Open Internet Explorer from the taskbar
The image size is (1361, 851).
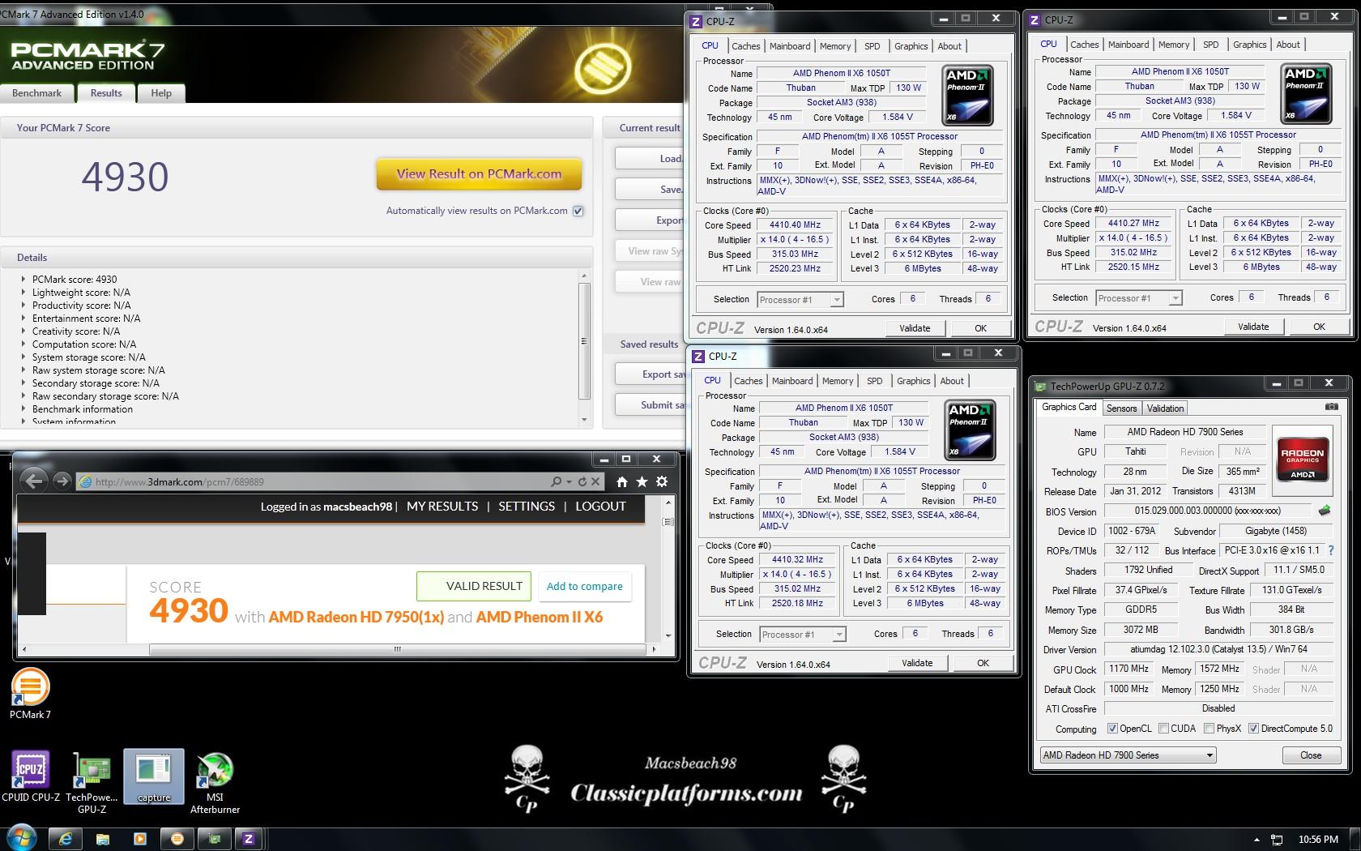pos(66,840)
